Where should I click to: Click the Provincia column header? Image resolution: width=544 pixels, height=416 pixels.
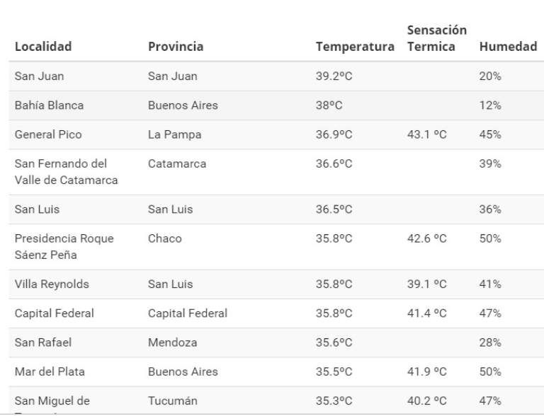[x=176, y=47]
